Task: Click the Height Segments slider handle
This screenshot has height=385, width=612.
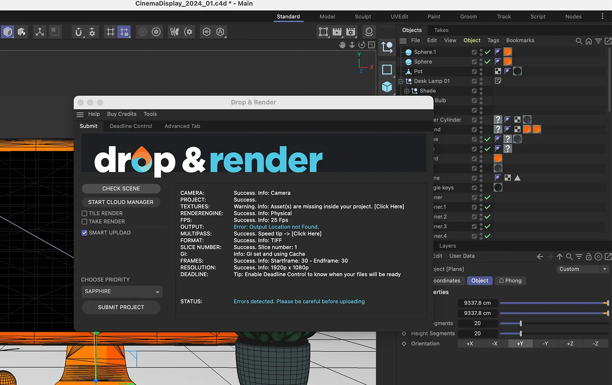Action: pyautogui.click(x=520, y=334)
